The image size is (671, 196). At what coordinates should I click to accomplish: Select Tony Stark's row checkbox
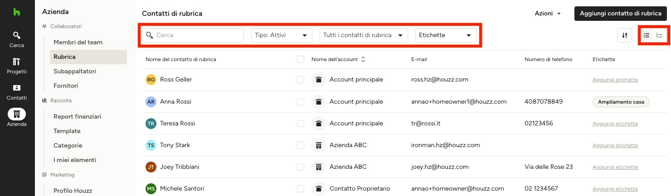point(301,145)
